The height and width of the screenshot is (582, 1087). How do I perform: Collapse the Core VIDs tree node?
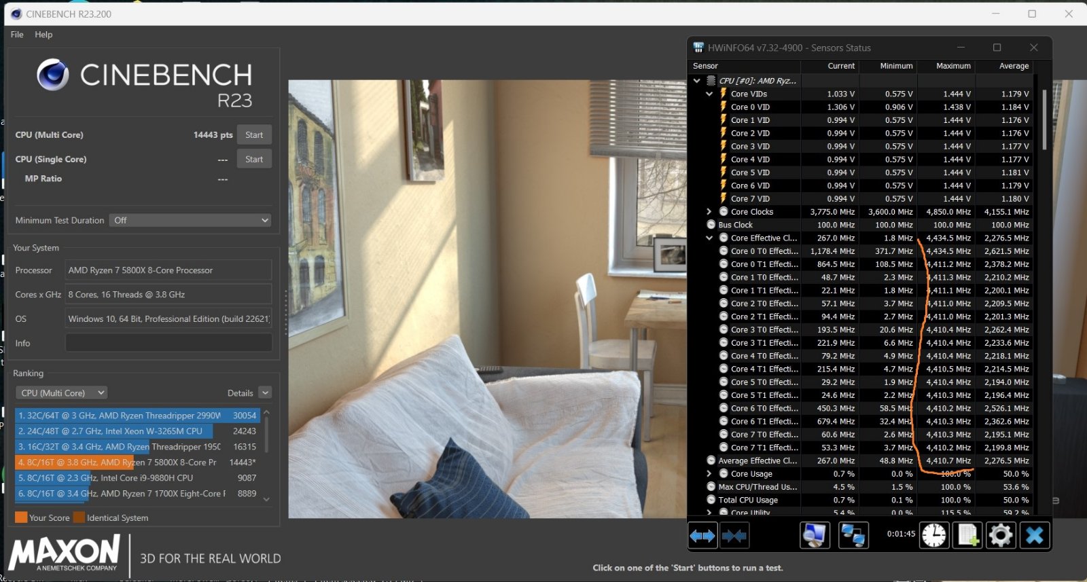tap(709, 94)
